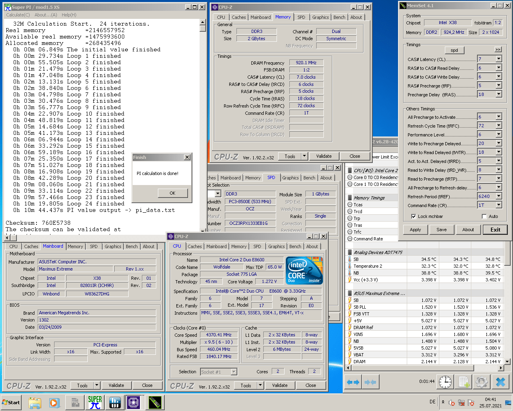Image resolution: width=513 pixels, height=411 pixels.
Task: Click the >> button in MemSet Timings
Action: (x=498, y=50)
